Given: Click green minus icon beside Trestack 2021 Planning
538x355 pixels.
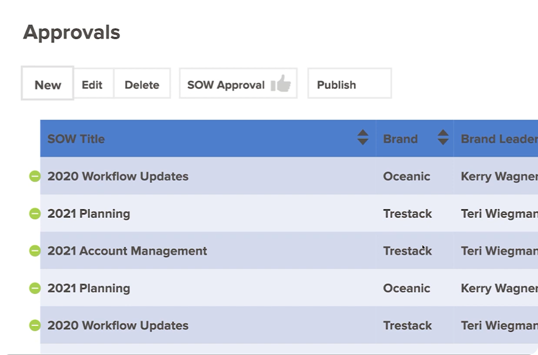Looking at the screenshot, I should [35, 214].
